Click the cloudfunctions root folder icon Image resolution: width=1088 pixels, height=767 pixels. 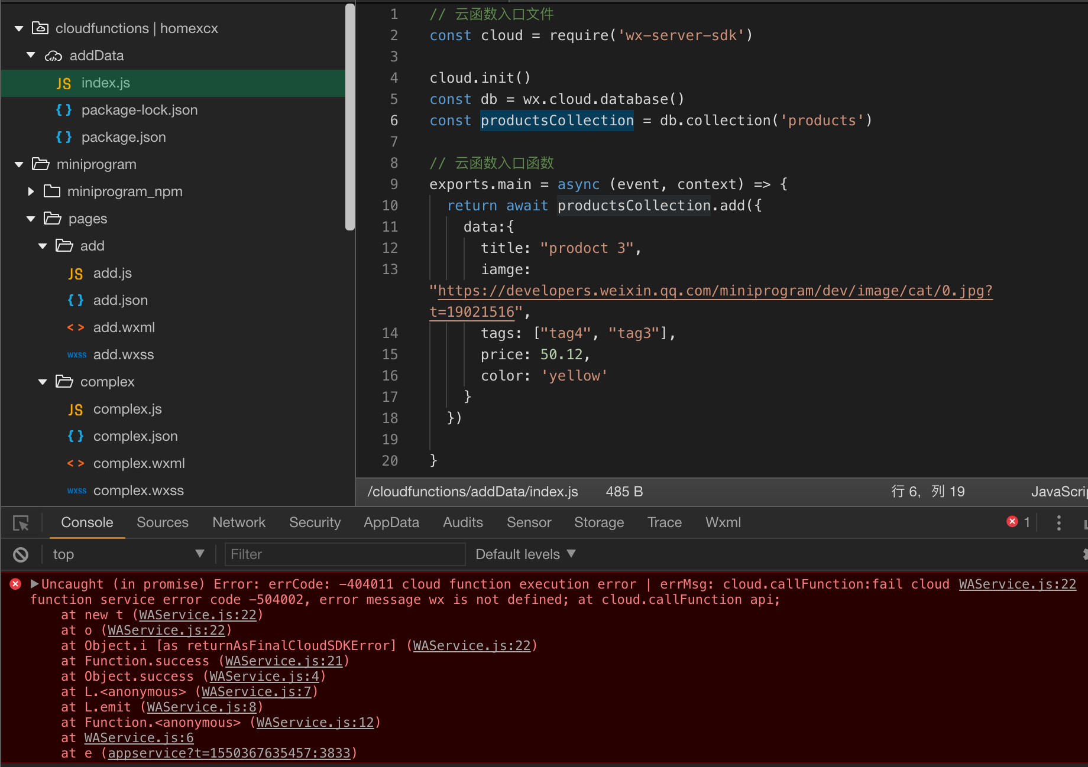tap(40, 28)
